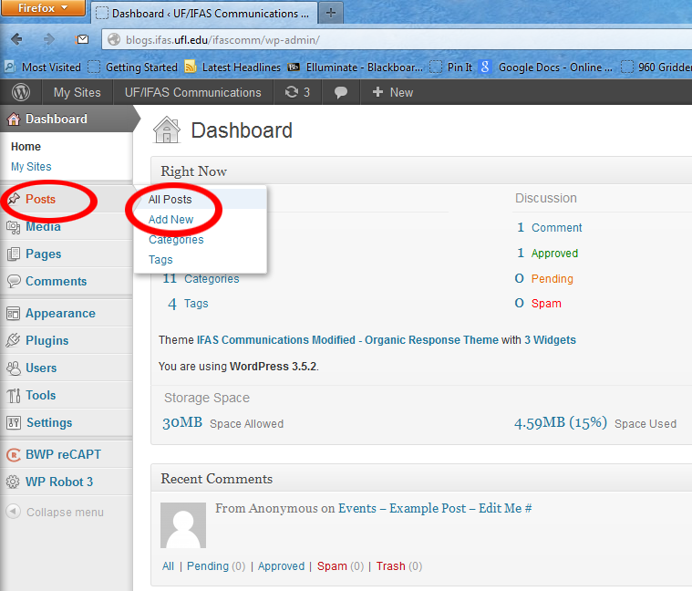692x591 pixels.
Task: Click the Tools icon in sidebar
Action: click(x=14, y=396)
